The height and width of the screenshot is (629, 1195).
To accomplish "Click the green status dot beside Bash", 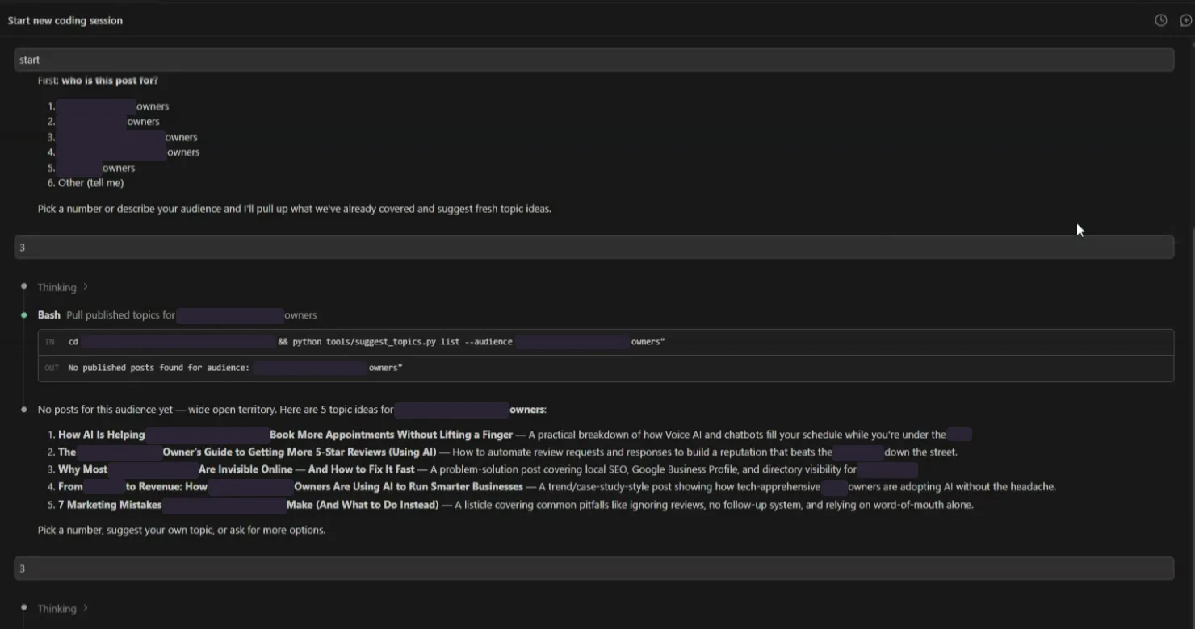I will point(24,314).
